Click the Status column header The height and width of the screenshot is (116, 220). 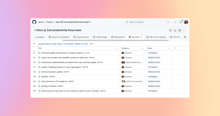pyautogui.click(x=150, y=48)
